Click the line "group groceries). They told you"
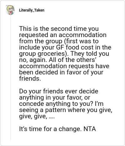Viewport: 125px width, 146px height. [x=64, y=54]
